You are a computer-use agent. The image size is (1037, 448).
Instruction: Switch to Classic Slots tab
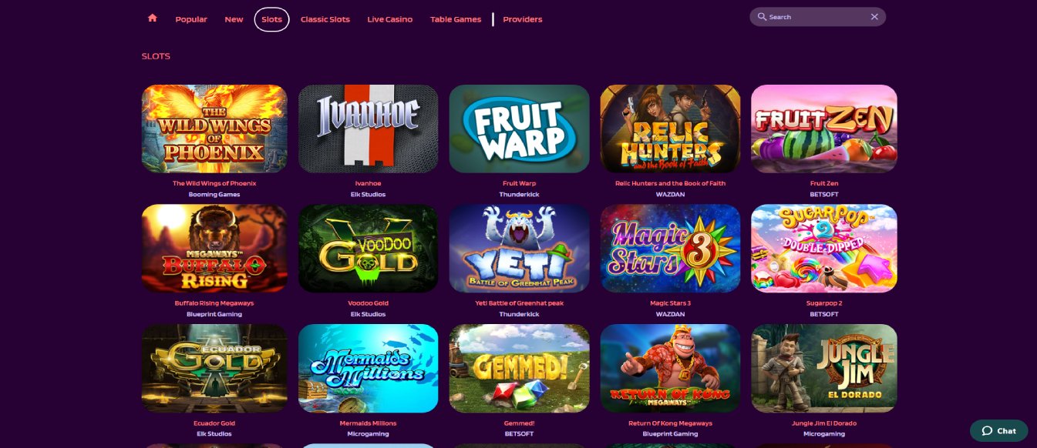coord(325,19)
